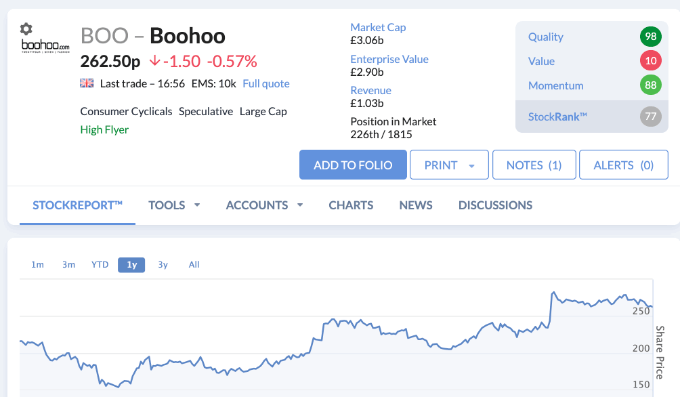Switch to the NEWS tab
680x397 pixels.
tap(415, 205)
